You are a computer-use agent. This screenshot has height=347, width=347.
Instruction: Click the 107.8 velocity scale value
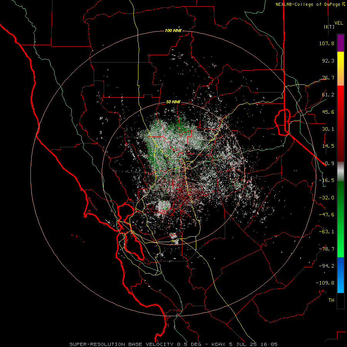327,43
